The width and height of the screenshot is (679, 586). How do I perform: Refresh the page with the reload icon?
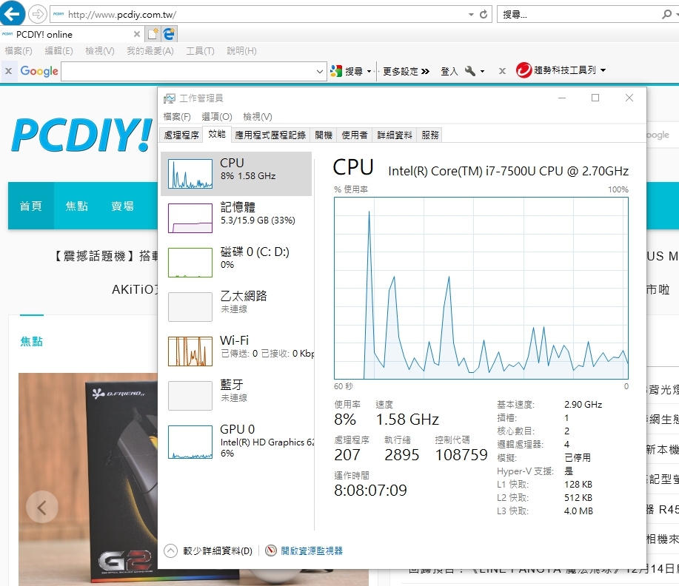484,14
